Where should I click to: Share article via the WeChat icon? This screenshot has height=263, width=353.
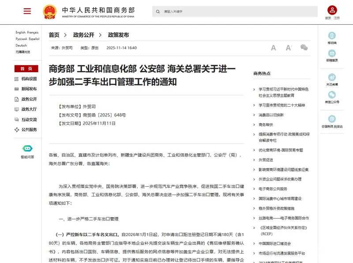pyautogui.click(x=304, y=48)
